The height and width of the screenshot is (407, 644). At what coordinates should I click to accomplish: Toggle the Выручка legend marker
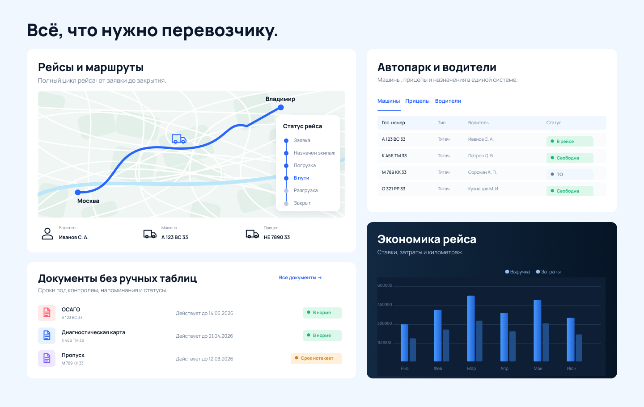507,272
